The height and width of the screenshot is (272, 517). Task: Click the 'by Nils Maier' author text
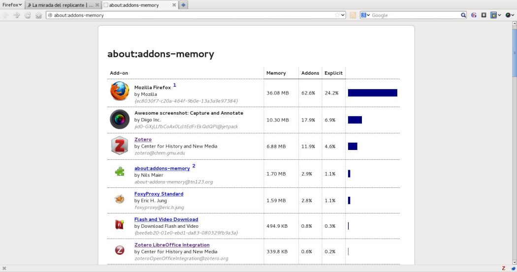[x=149, y=175]
